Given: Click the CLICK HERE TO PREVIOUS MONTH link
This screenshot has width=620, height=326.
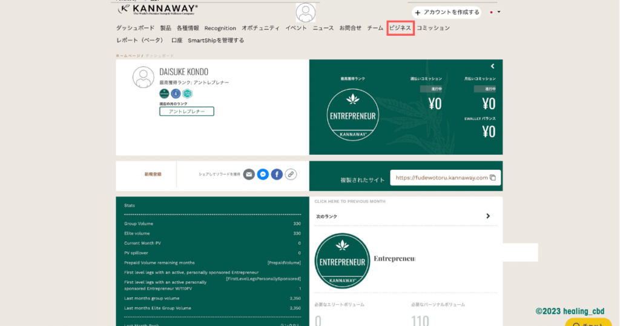Looking at the screenshot, I should (x=349, y=201).
